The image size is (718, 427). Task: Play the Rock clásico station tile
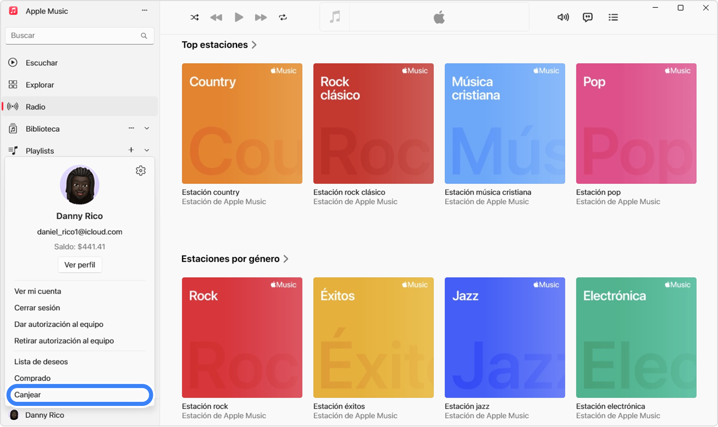(x=373, y=123)
